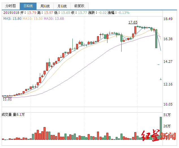The height and width of the screenshot is (148, 179).
Task: Open the 周K线 tab
Action: [45, 6]
